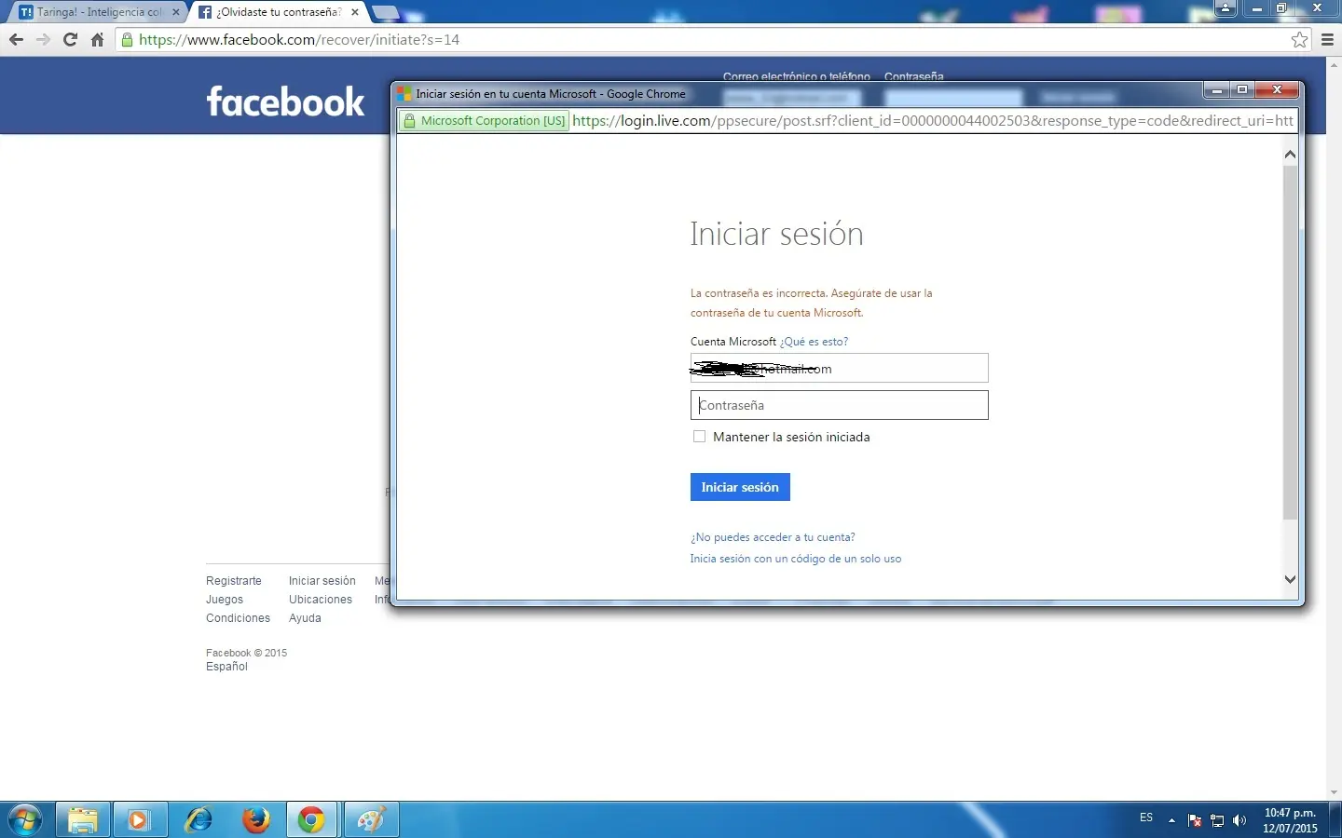
Task: Open the Chrome hamburger menu
Action: coord(1328,40)
